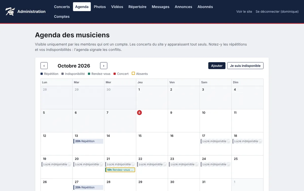Click the Concert legend red square

pyautogui.click(x=115, y=74)
